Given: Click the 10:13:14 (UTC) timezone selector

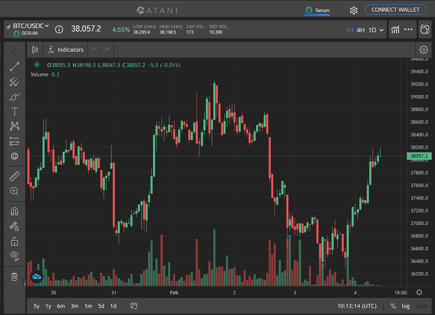Looking at the screenshot, I should pos(357,306).
